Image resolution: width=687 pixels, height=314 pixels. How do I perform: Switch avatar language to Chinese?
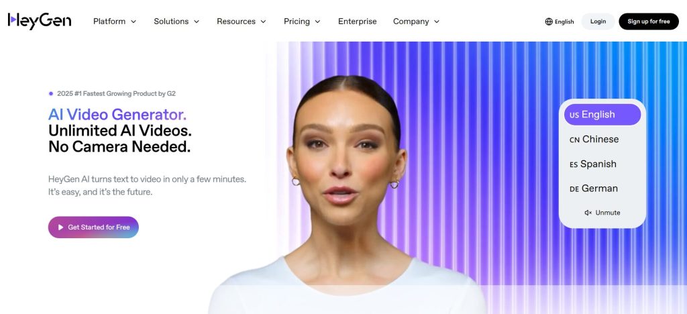coord(594,140)
